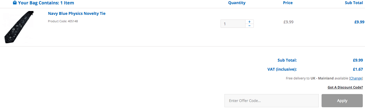
Task: Click the UK - Mainland delivery text
Action: pyautogui.click(x=322, y=78)
